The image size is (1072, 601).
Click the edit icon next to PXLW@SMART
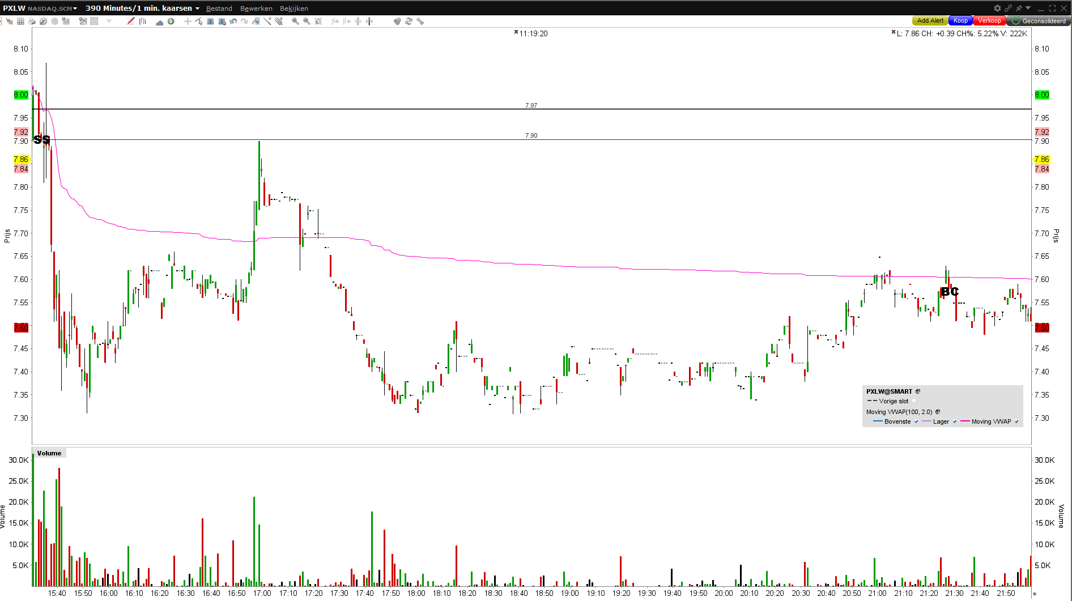pyautogui.click(x=918, y=391)
